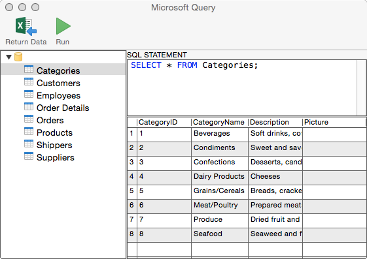Screen dimensions: 367x259
Task: Click the 'Dried fruit and' description cell
Action: coord(275,221)
